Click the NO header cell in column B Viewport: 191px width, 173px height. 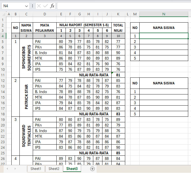16,28
